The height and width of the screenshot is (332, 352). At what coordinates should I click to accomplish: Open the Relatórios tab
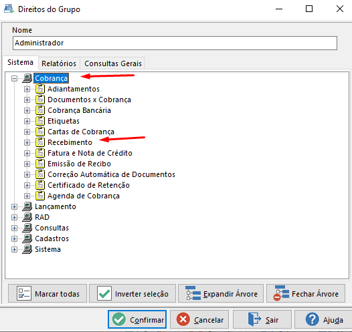point(59,63)
